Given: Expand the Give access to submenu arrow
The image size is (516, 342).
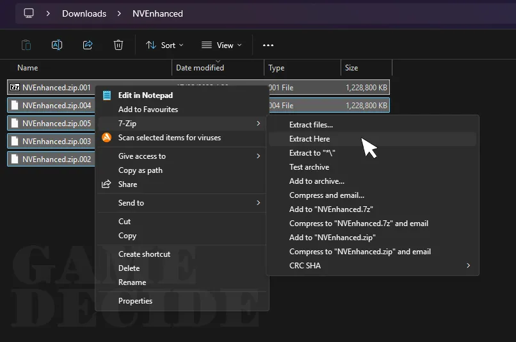Looking at the screenshot, I should (x=259, y=156).
